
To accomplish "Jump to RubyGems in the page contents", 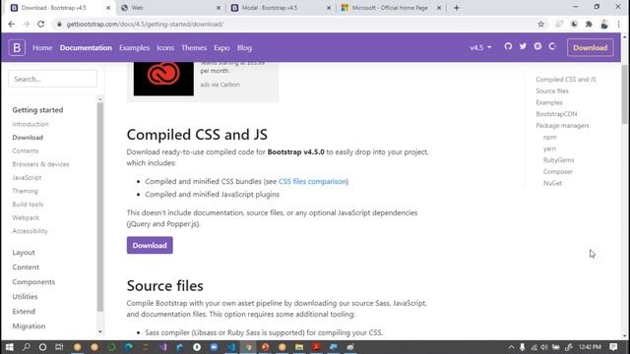I will pos(558,160).
